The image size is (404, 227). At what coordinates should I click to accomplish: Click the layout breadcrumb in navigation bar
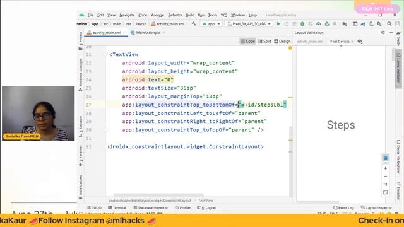141,24
